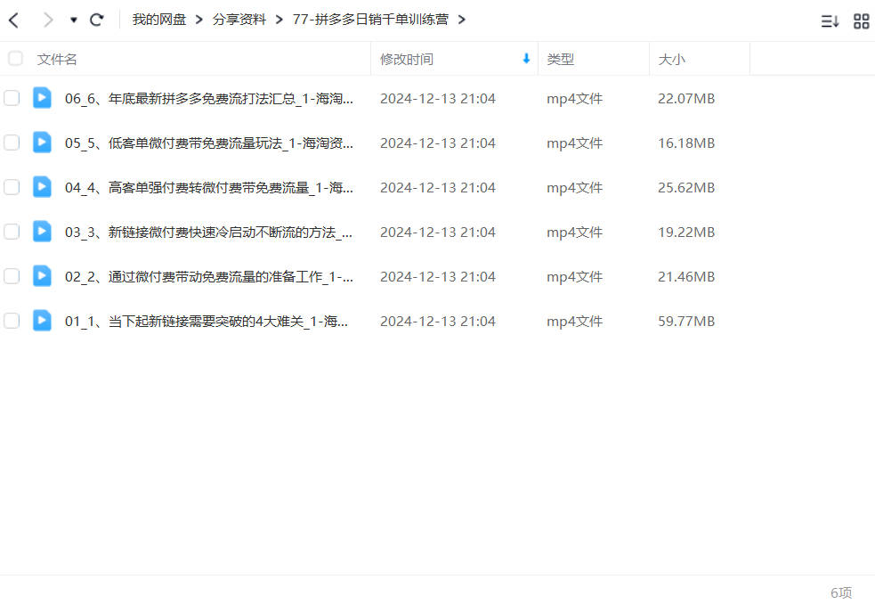Click video icon of 04_4 file
875x604 pixels.
tap(42, 186)
